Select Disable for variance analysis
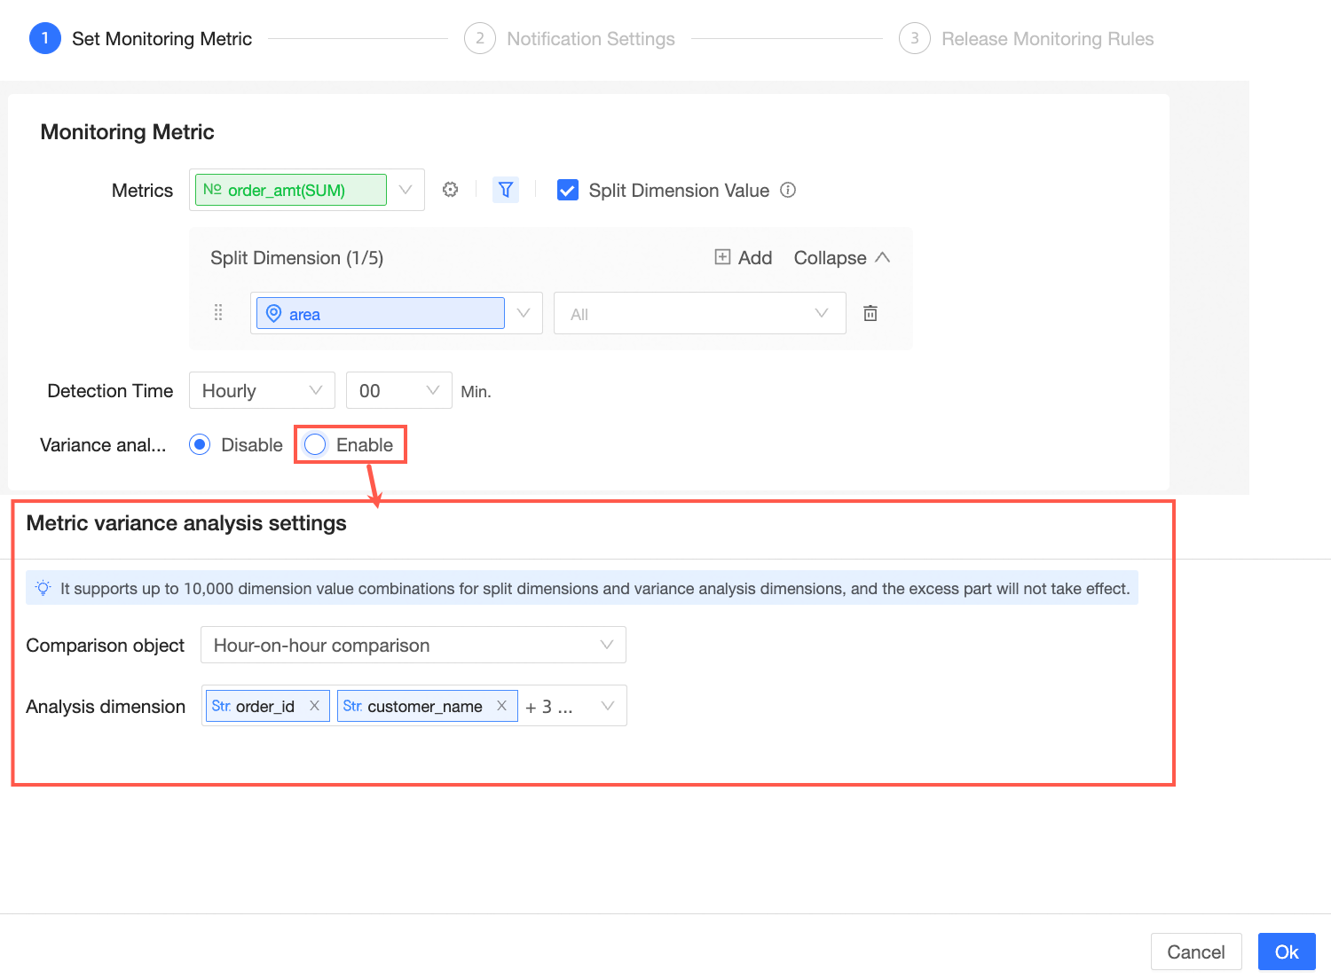 coord(200,444)
